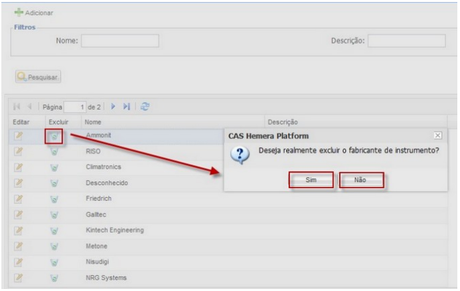
Task: Remove the Metone manufacturer entry
Action: point(56,246)
